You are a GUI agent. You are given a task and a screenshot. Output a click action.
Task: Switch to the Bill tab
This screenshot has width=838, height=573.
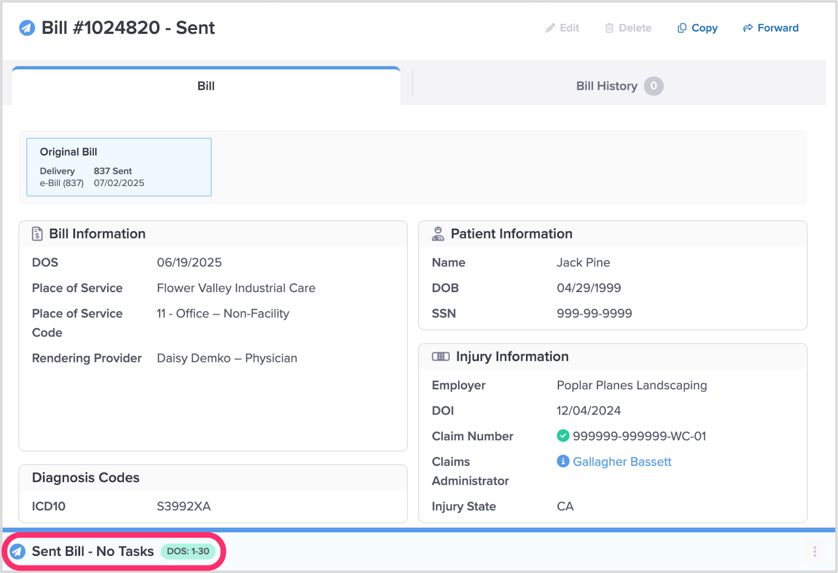point(206,86)
